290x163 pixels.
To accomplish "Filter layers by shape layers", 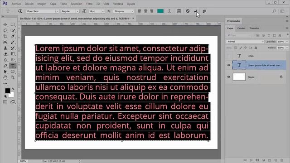I will click(x=274, y=35).
